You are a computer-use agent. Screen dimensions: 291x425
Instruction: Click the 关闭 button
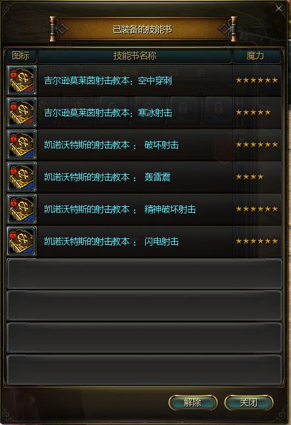pos(249,403)
